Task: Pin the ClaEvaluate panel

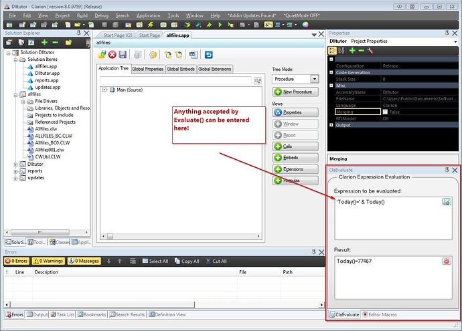Action: pyautogui.click(x=447, y=170)
